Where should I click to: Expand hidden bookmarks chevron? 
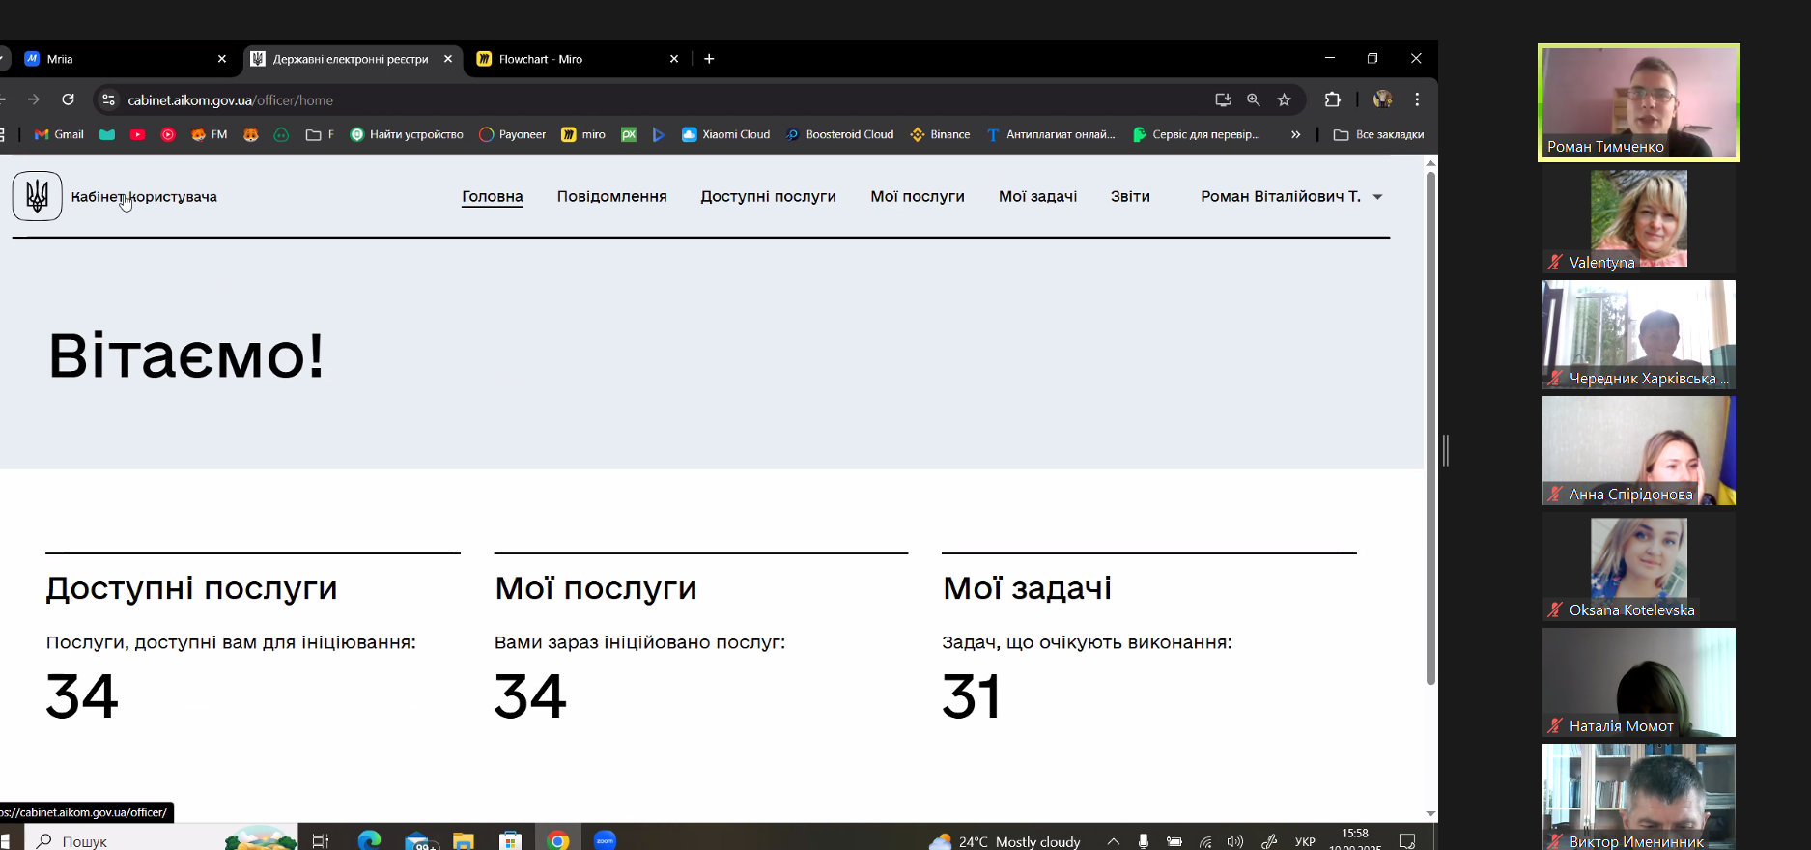1295,134
